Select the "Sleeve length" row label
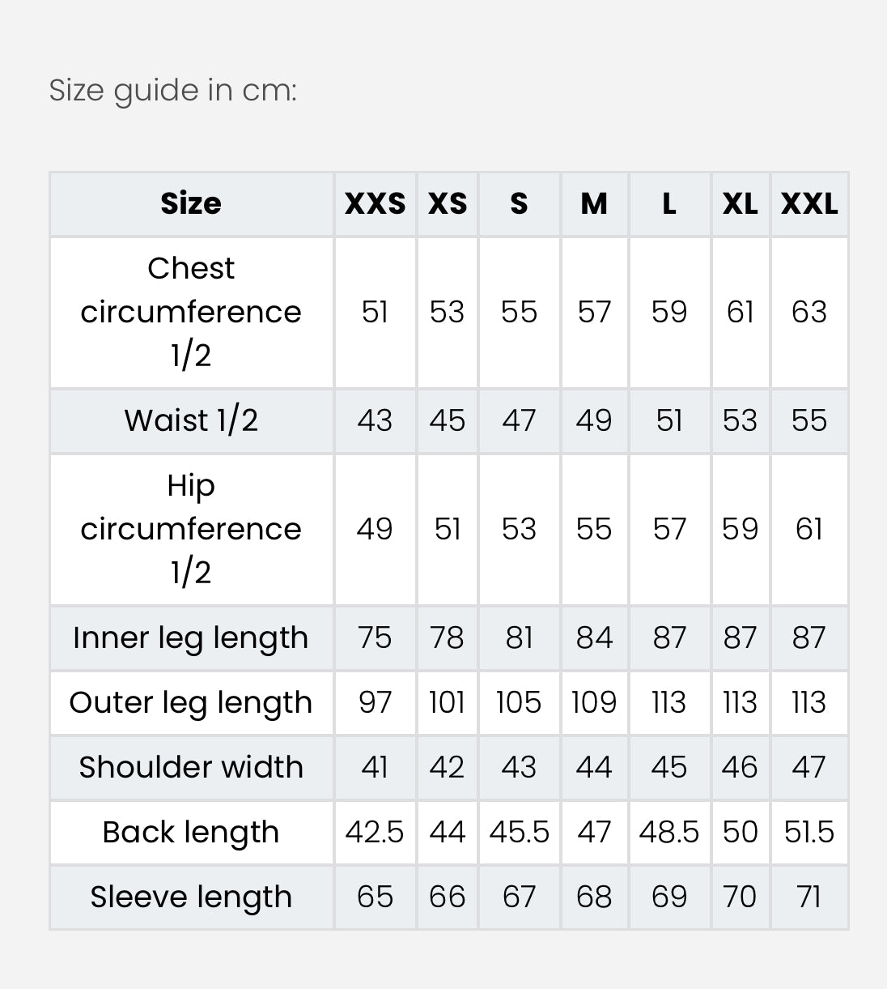The width and height of the screenshot is (887, 989). pos(191,897)
